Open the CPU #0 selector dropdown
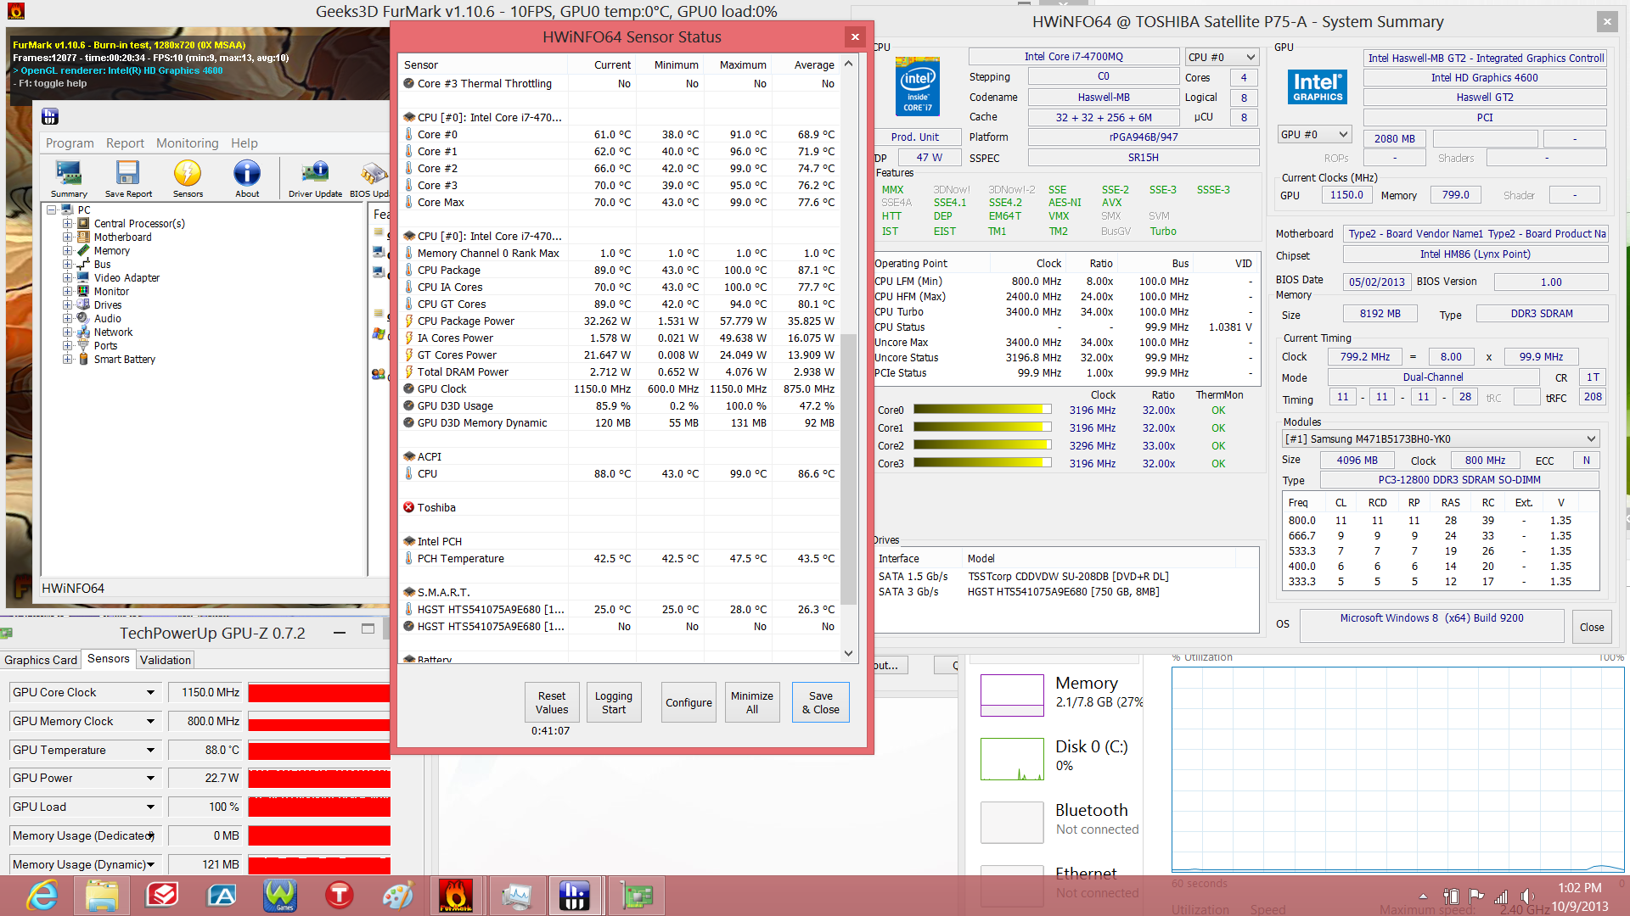This screenshot has width=1630, height=916. point(1221,57)
